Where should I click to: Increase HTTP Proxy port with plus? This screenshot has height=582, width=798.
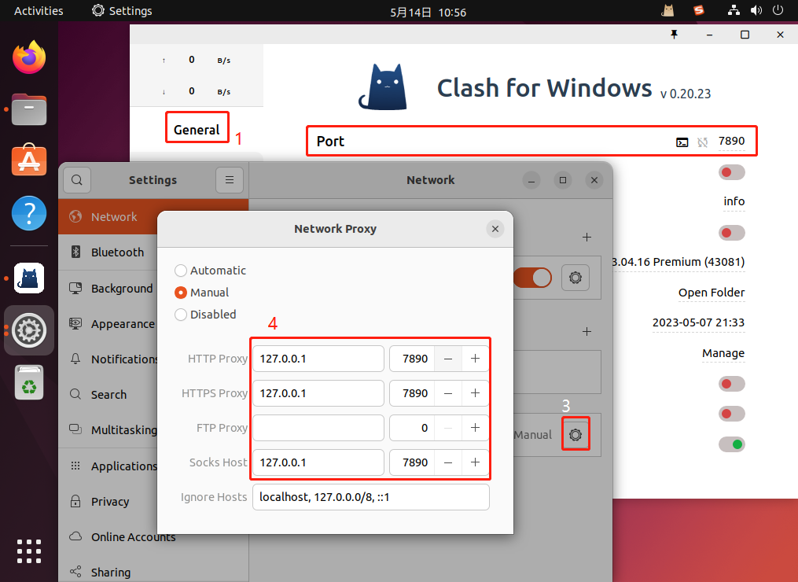point(476,359)
